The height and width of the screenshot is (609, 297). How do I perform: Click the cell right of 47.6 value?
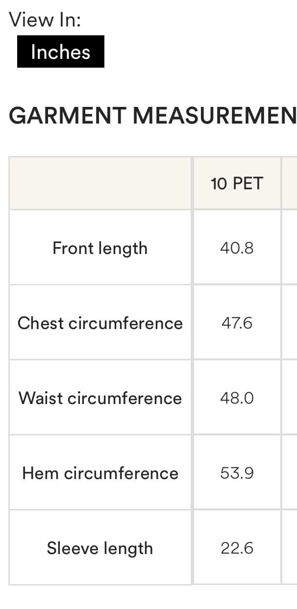click(x=290, y=323)
